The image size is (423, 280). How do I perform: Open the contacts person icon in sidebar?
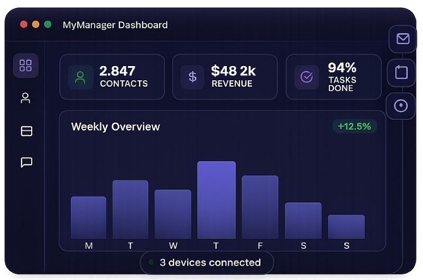(x=25, y=98)
